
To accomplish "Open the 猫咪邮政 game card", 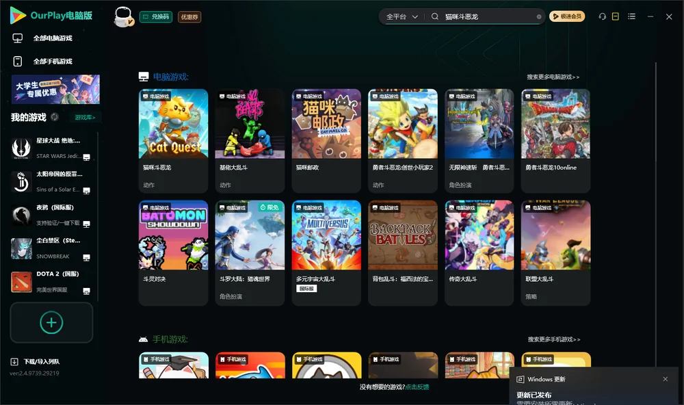I will 326,140.
